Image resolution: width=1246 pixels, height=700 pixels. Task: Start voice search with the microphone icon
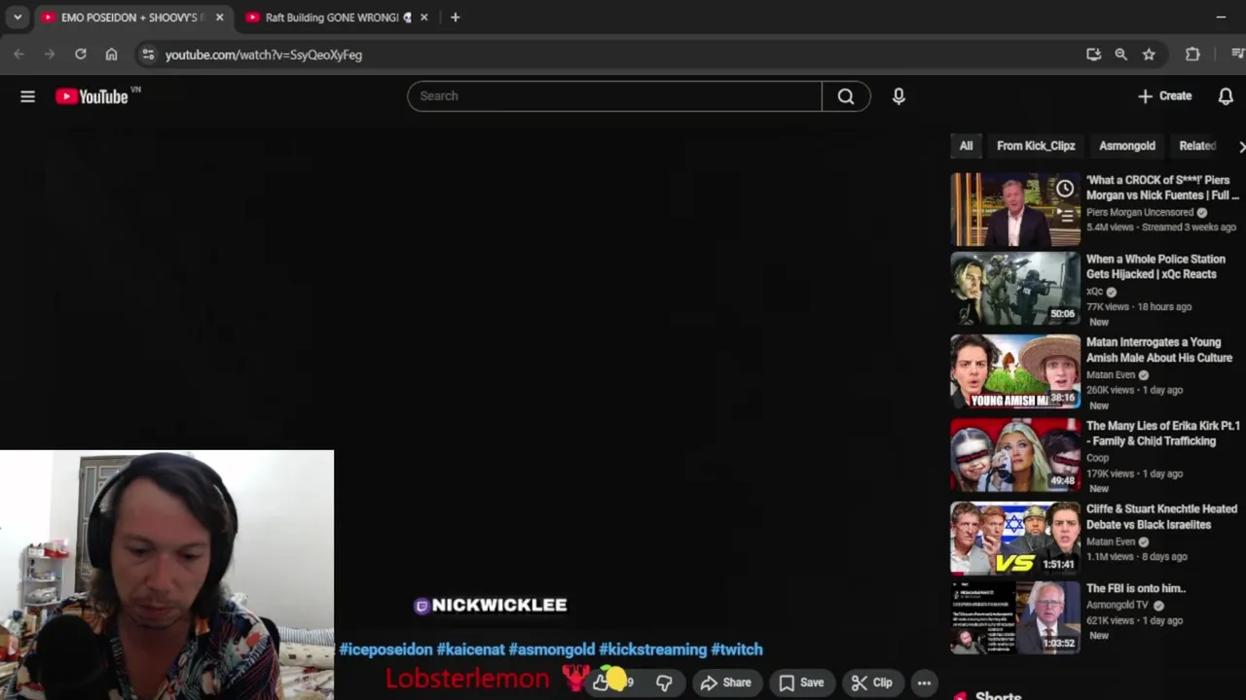pos(898,96)
